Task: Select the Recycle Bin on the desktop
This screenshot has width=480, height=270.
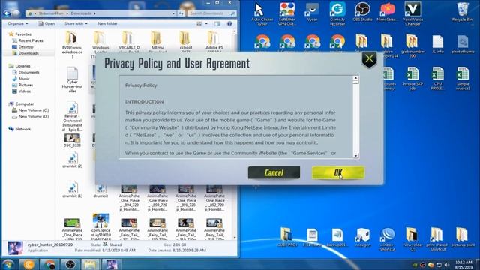Action: [x=462, y=12]
